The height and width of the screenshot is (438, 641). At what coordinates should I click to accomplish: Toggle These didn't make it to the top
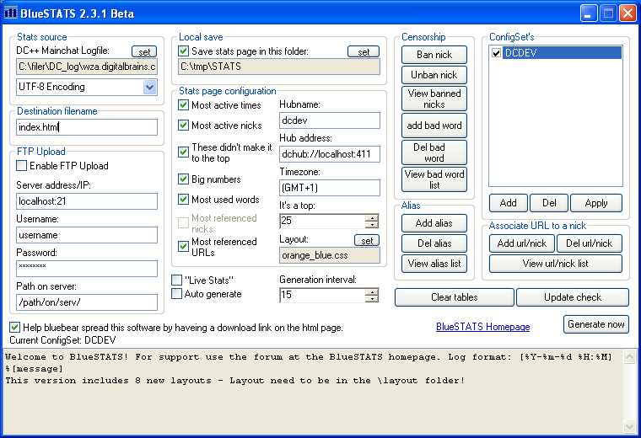coord(184,152)
